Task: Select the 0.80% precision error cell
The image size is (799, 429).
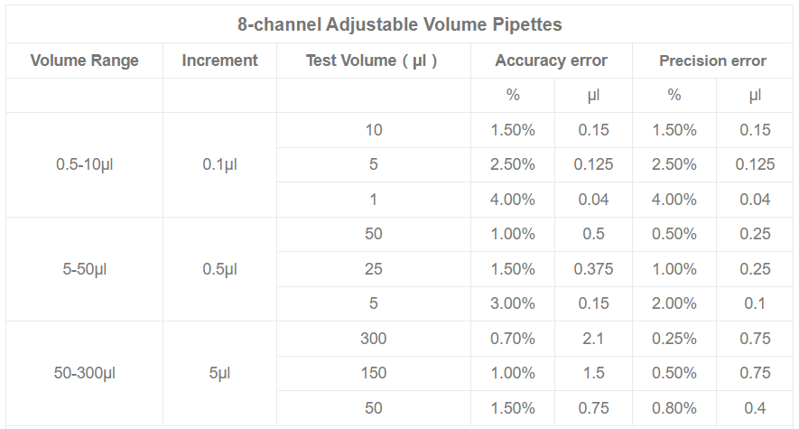Action: pos(674,408)
